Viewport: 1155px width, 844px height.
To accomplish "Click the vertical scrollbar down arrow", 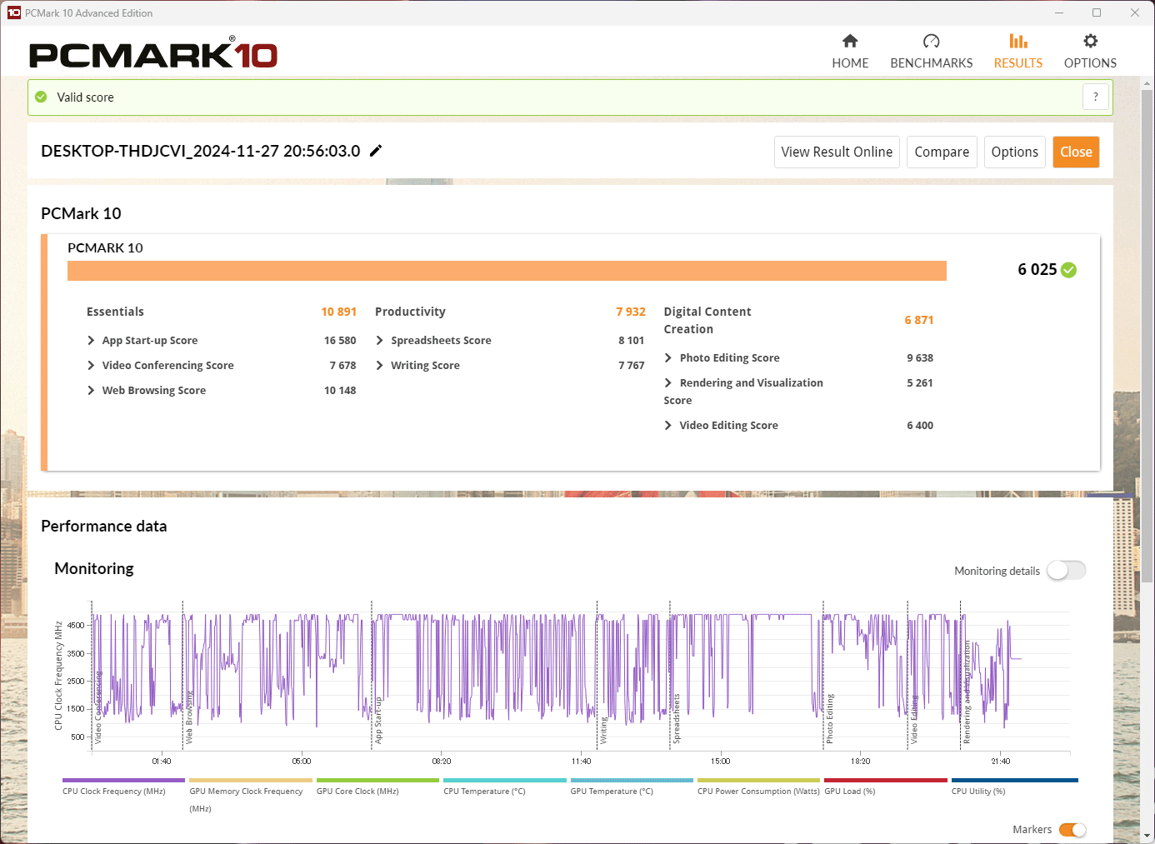I will coord(1147,836).
